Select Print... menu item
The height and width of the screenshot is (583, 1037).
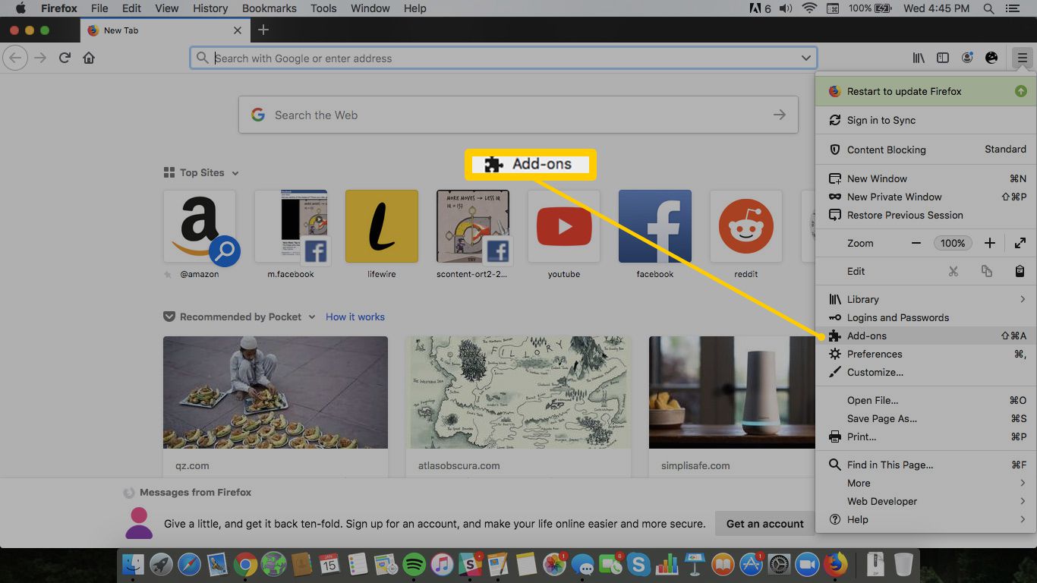(x=925, y=436)
